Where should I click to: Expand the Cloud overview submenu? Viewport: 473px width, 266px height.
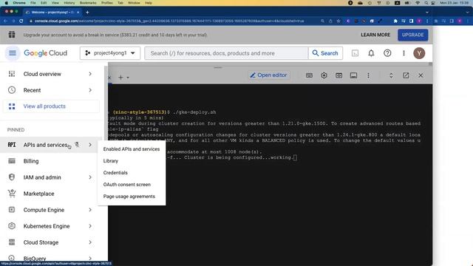coord(90,74)
